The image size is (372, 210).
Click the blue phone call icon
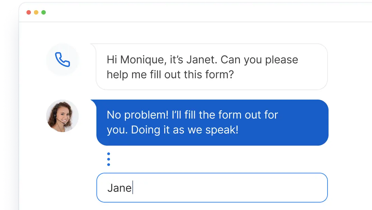[62, 60]
